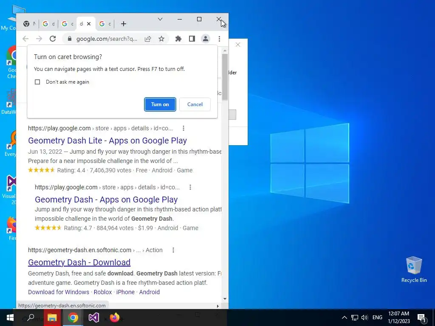Click the Rating: 4.4 text line
The width and height of the screenshot is (435, 326).
pyautogui.click(x=110, y=170)
